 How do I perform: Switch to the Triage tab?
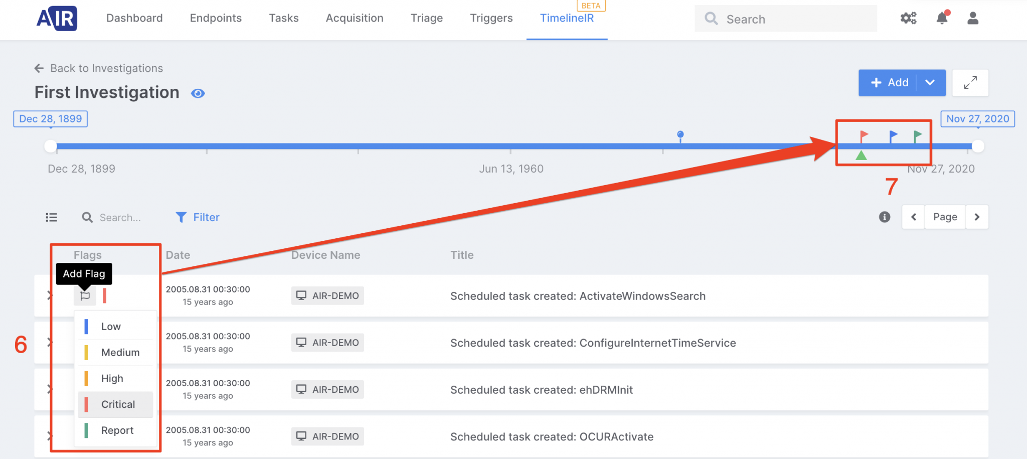pos(426,19)
